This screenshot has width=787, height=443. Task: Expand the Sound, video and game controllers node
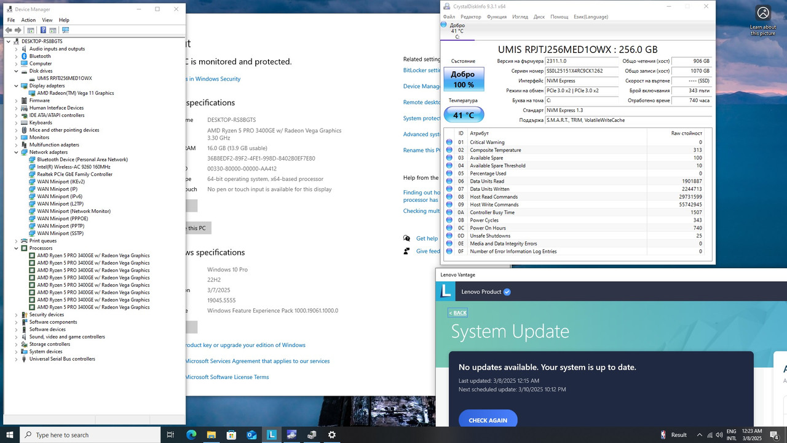coord(17,337)
